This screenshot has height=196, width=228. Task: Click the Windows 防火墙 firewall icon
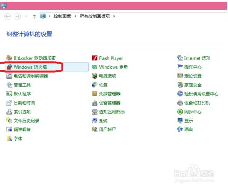(9, 67)
